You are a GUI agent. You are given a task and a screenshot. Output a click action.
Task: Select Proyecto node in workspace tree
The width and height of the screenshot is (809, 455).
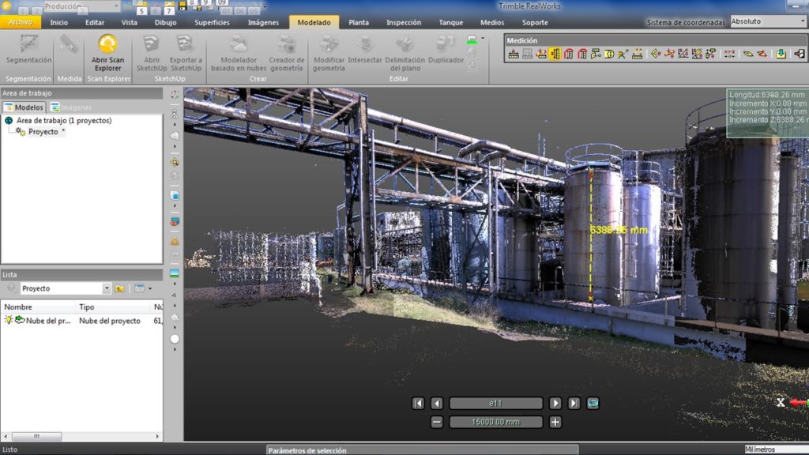pyautogui.click(x=43, y=132)
